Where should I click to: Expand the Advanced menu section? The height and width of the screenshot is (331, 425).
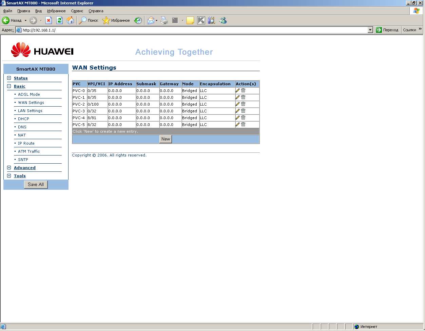9,168
